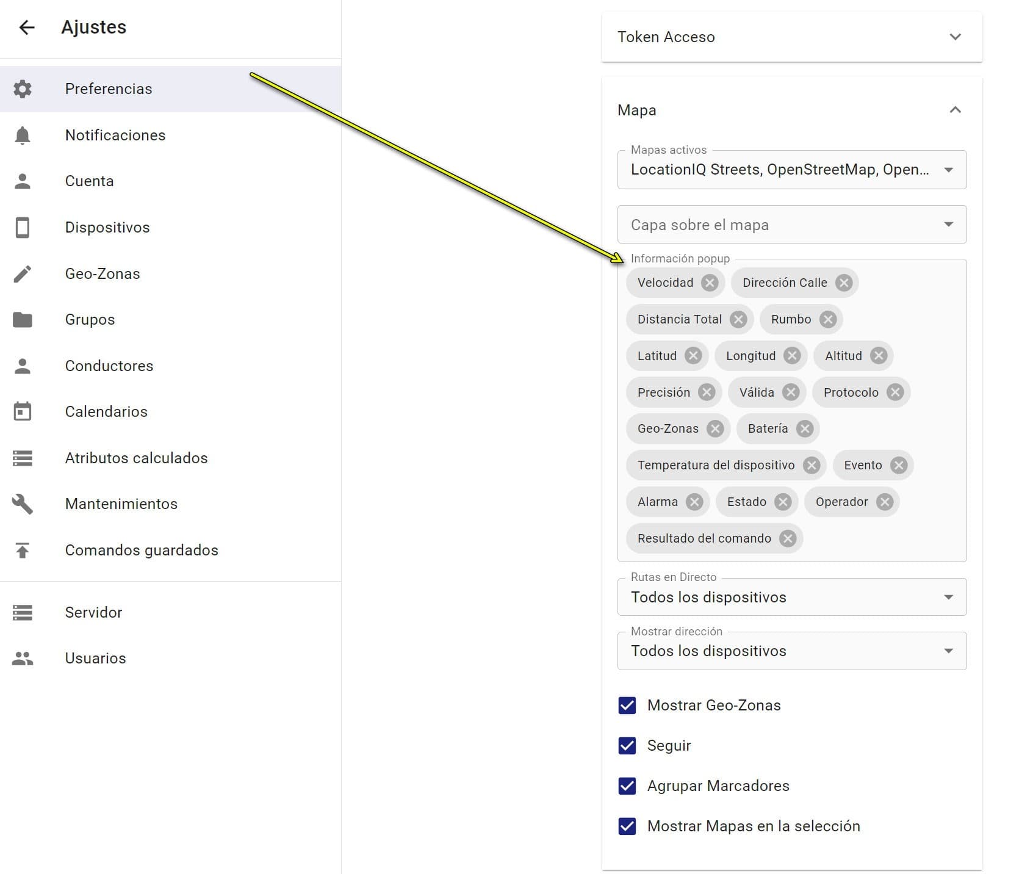Remove the Estado chip
Viewport: 1033px width, 874px height.
pyautogui.click(x=783, y=502)
